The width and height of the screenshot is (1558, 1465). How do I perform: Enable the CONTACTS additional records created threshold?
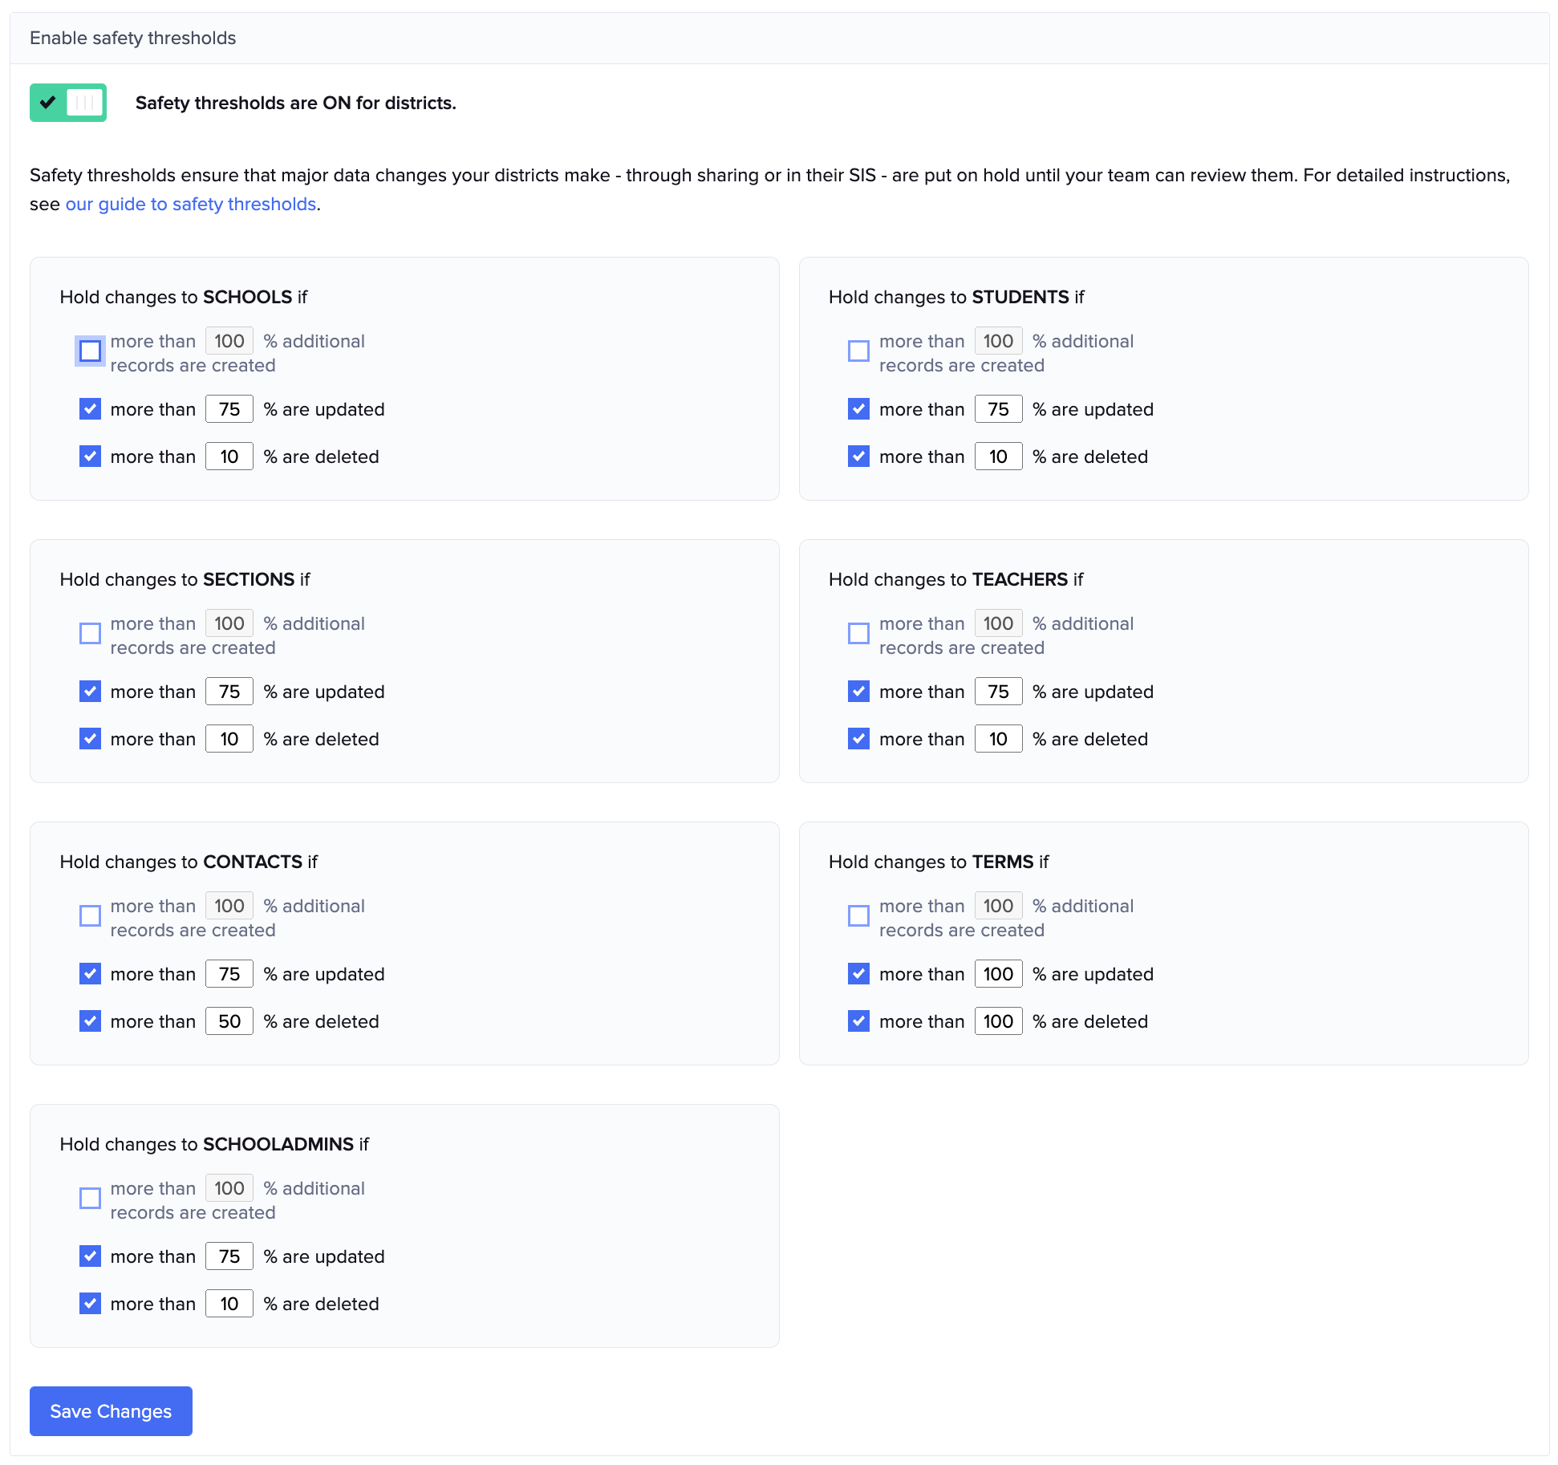coord(89,916)
